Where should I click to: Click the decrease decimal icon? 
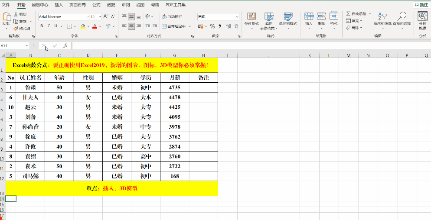pos(235,26)
